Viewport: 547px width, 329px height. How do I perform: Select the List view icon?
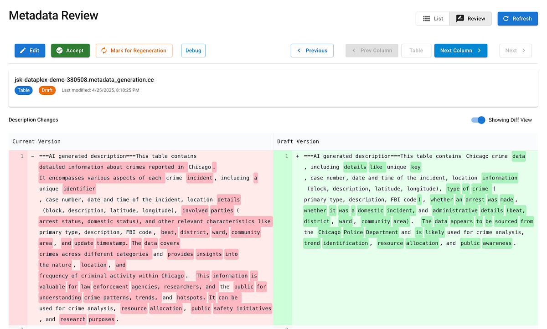coord(427,18)
